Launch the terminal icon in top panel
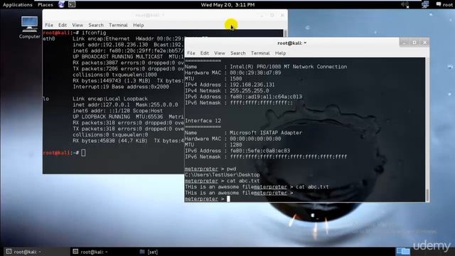The image size is (455, 256). (x=72, y=4)
